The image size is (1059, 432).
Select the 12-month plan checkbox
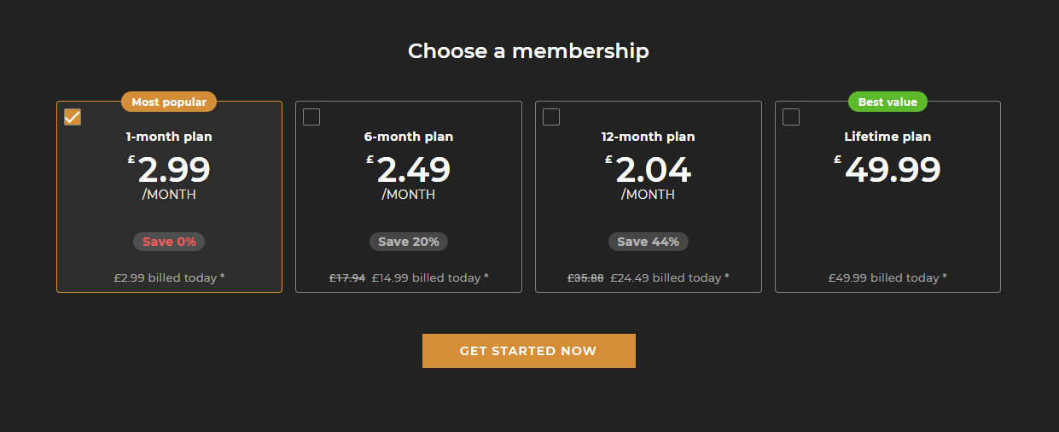tap(551, 117)
